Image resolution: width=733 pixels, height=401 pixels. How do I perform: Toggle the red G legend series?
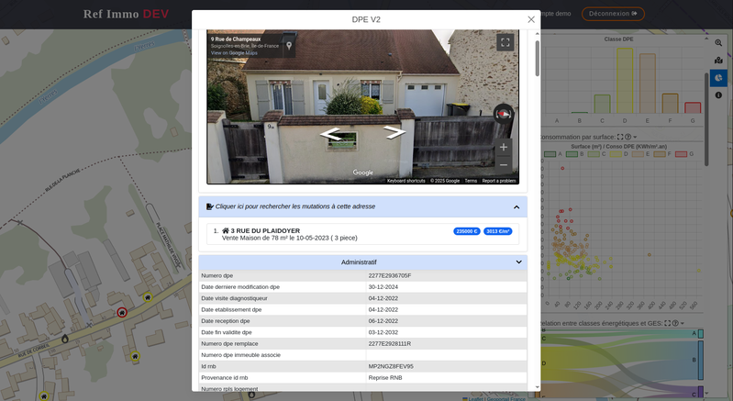681,154
